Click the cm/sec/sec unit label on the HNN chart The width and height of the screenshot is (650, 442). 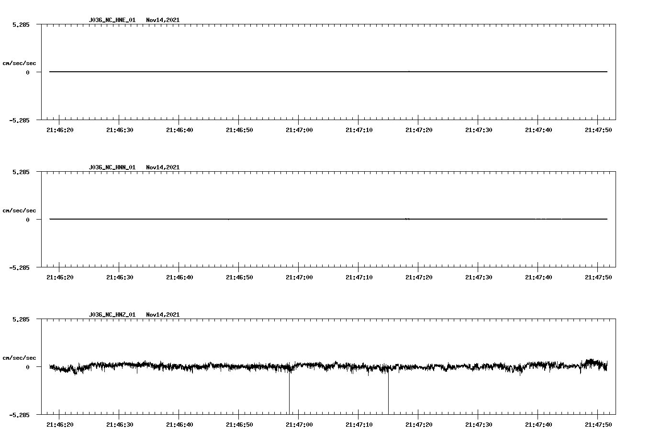point(20,210)
